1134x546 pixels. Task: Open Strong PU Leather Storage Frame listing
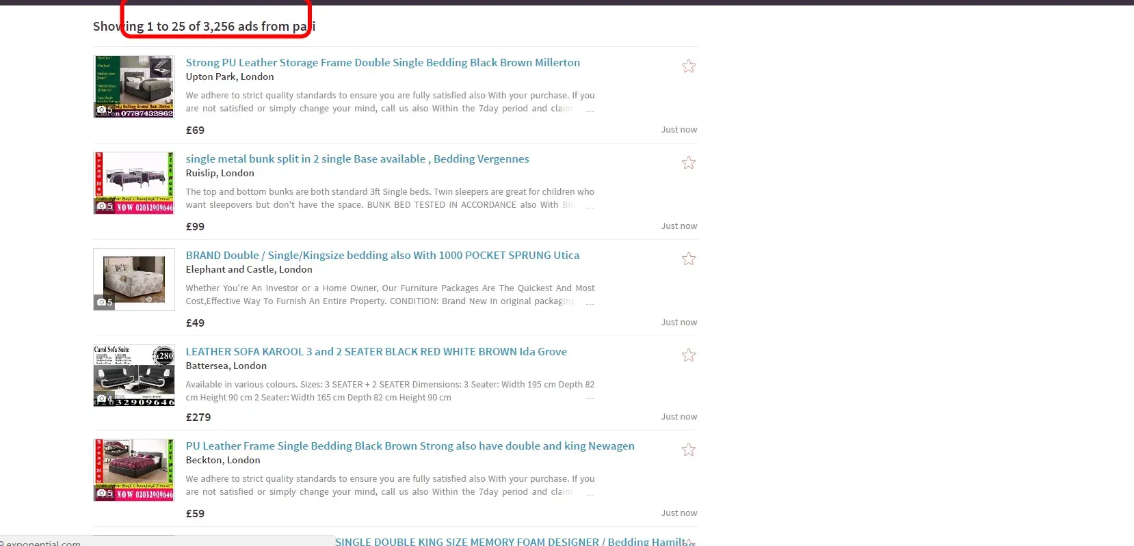(x=383, y=62)
